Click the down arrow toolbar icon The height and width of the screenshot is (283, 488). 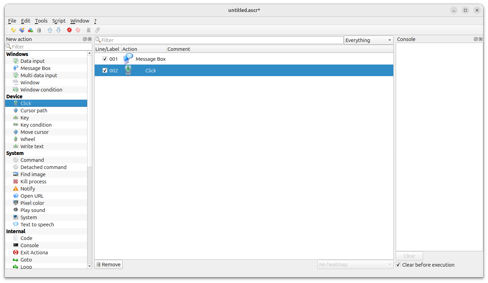tap(58, 30)
